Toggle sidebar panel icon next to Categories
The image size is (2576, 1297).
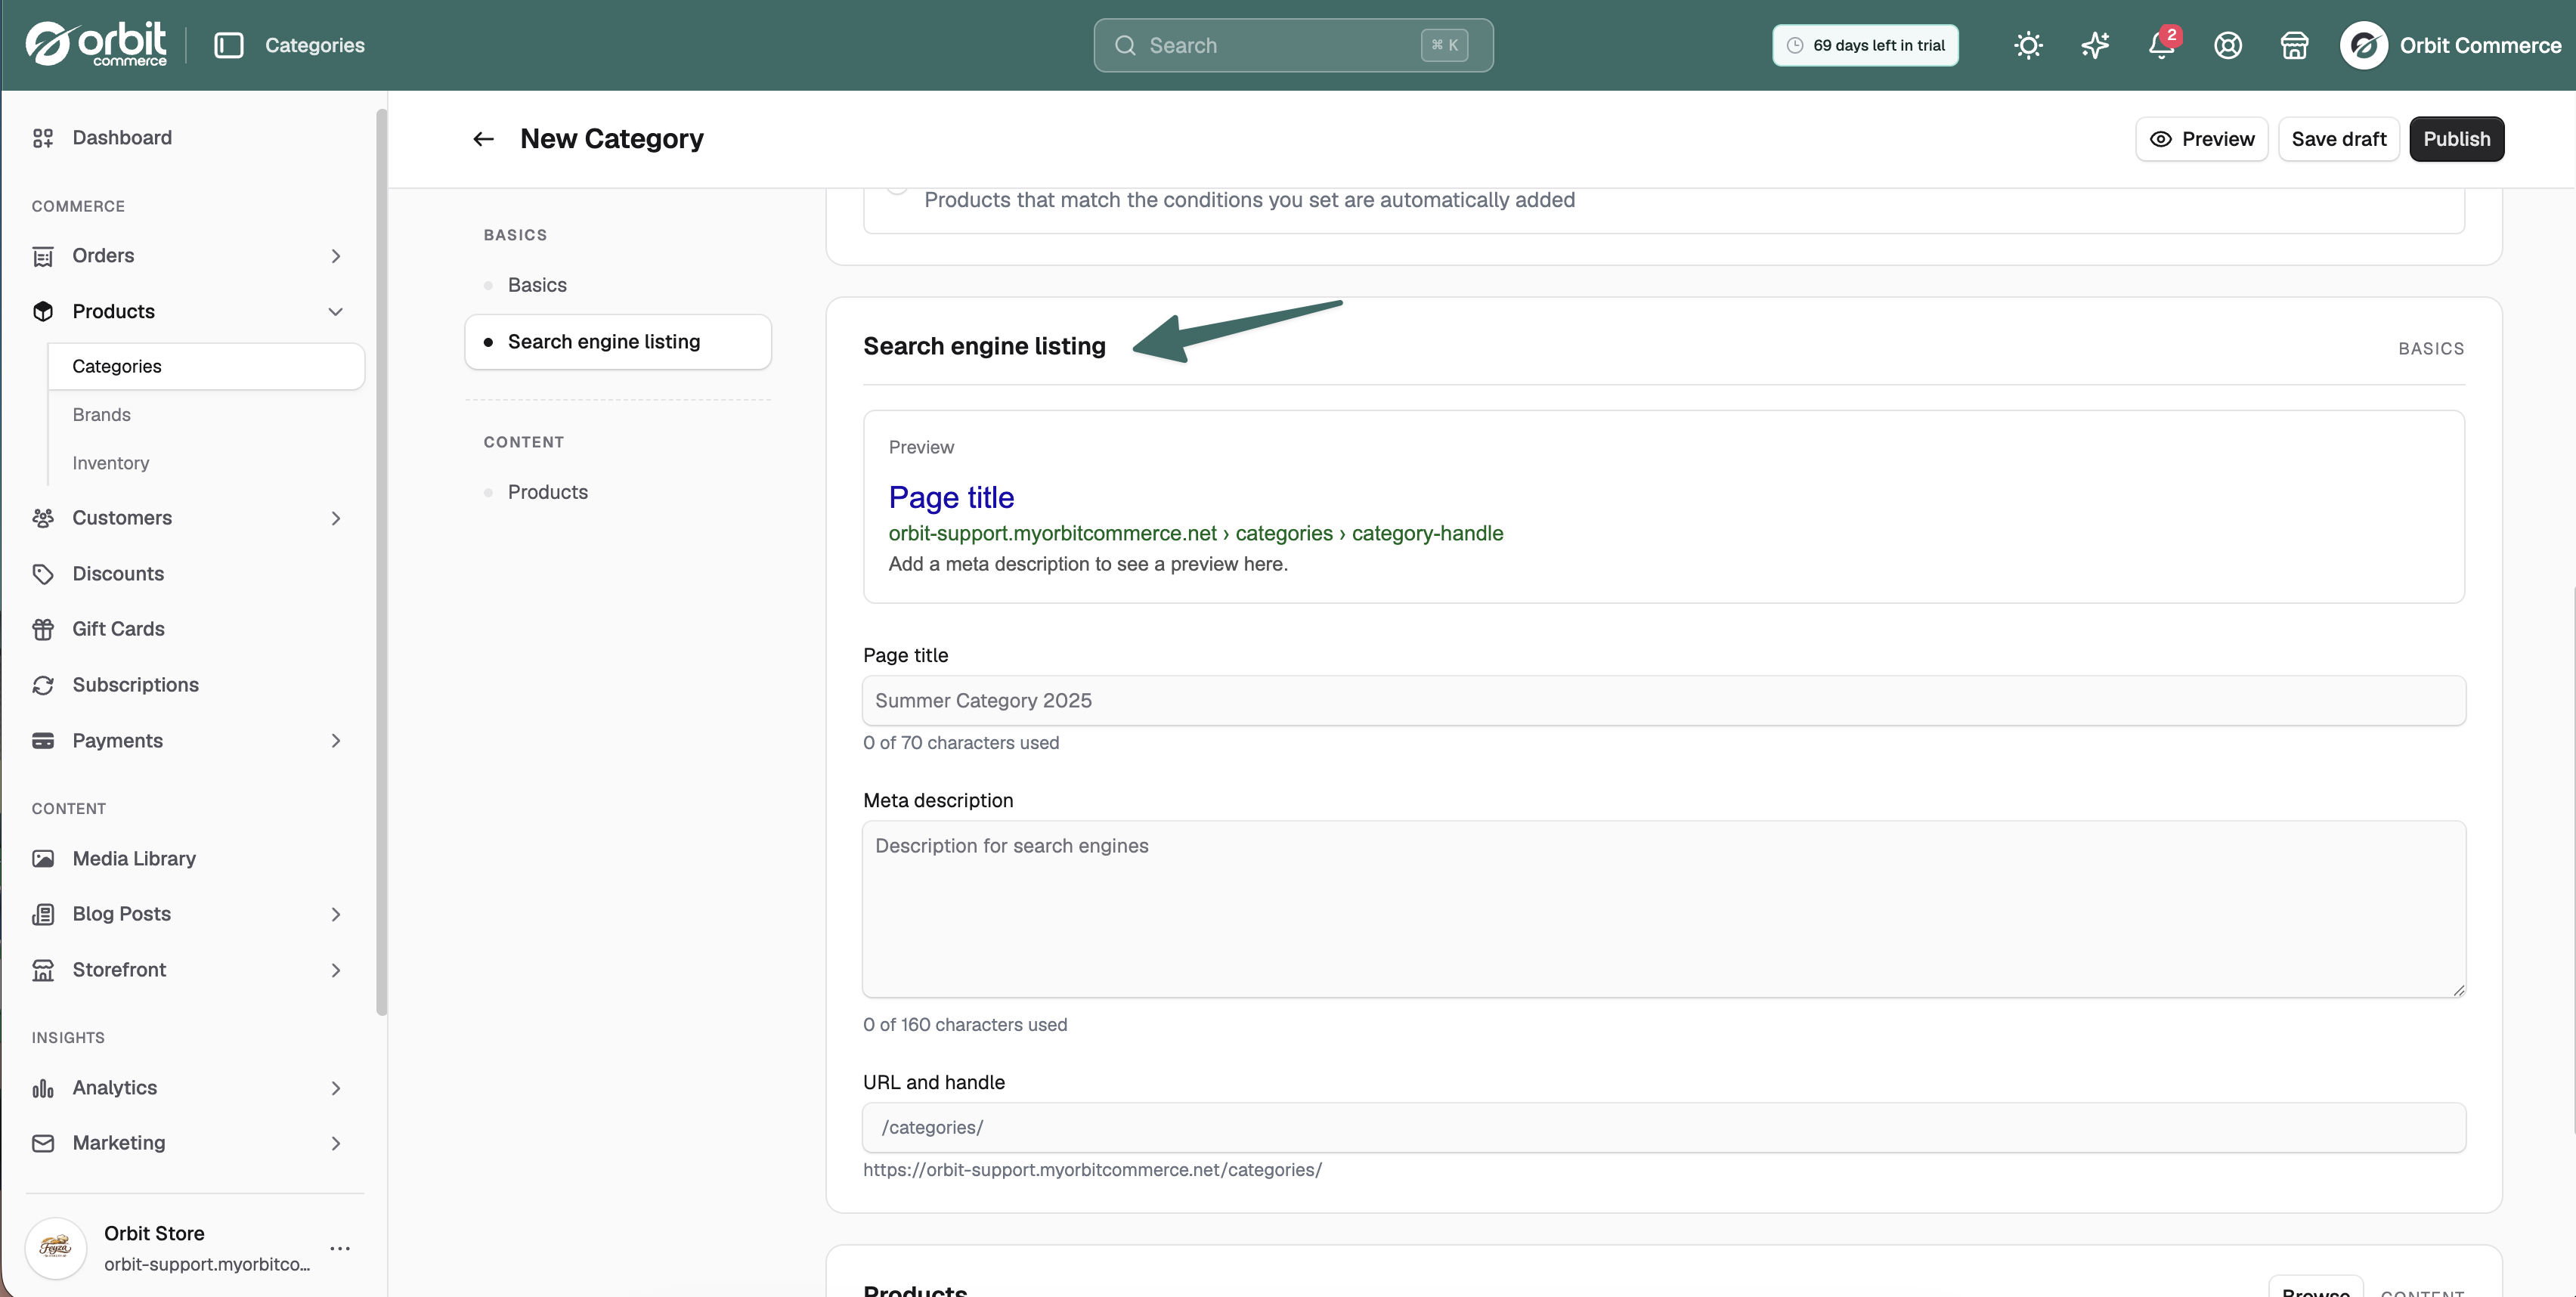pos(229,45)
